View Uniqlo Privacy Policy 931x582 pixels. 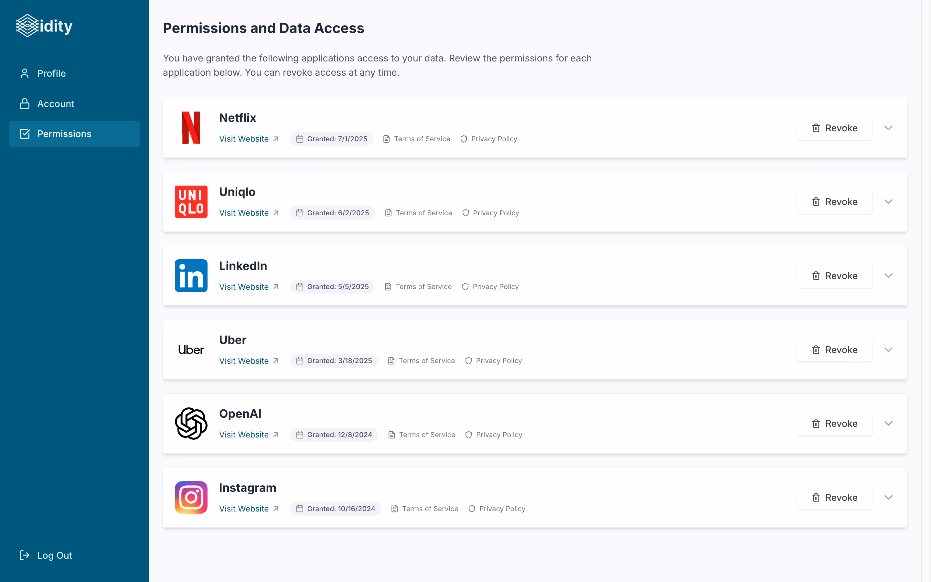coord(490,213)
